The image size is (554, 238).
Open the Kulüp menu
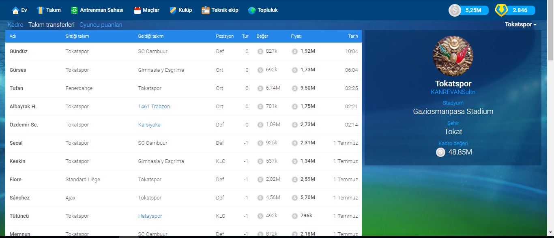point(180,10)
